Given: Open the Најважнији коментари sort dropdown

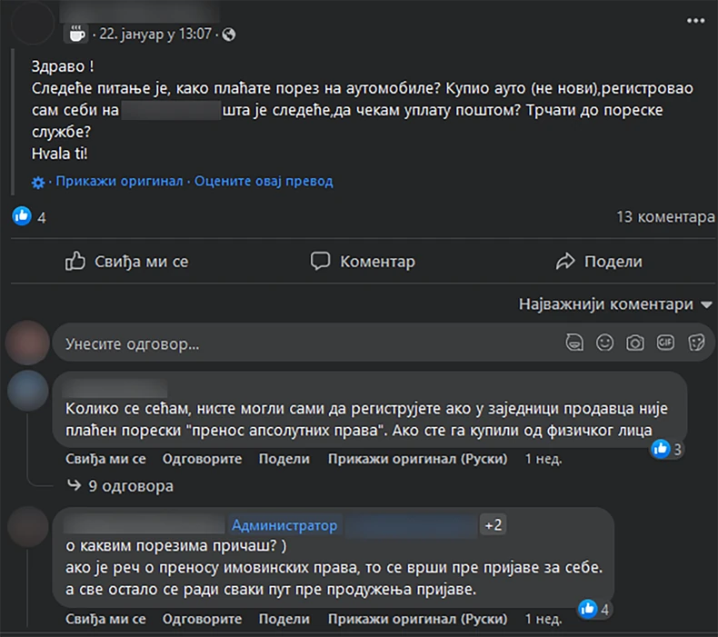Looking at the screenshot, I should [x=615, y=304].
